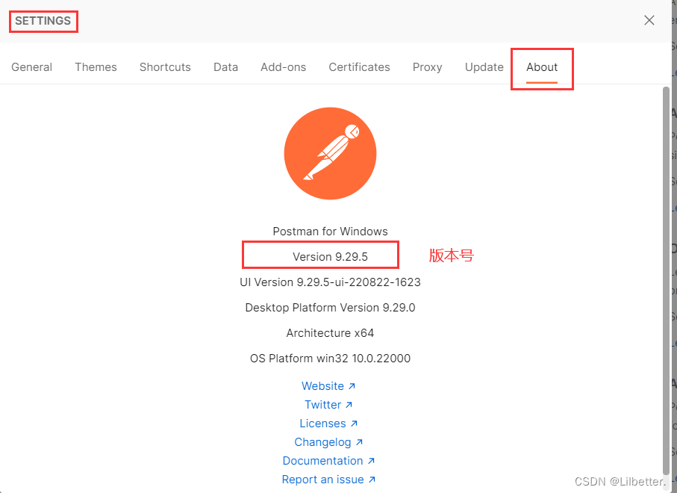Go to the Update tab
Image resolution: width=677 pixels, height=493 pixels.
[x=484, y=67]
